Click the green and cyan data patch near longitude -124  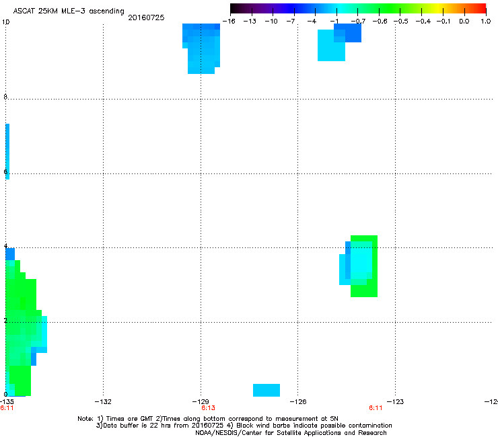(x=359, y=266)
